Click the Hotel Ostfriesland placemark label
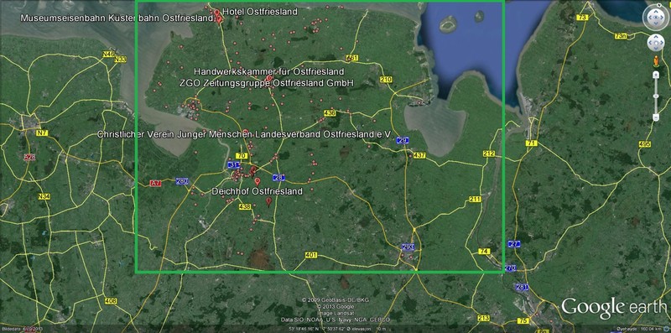 pos(260,12)
